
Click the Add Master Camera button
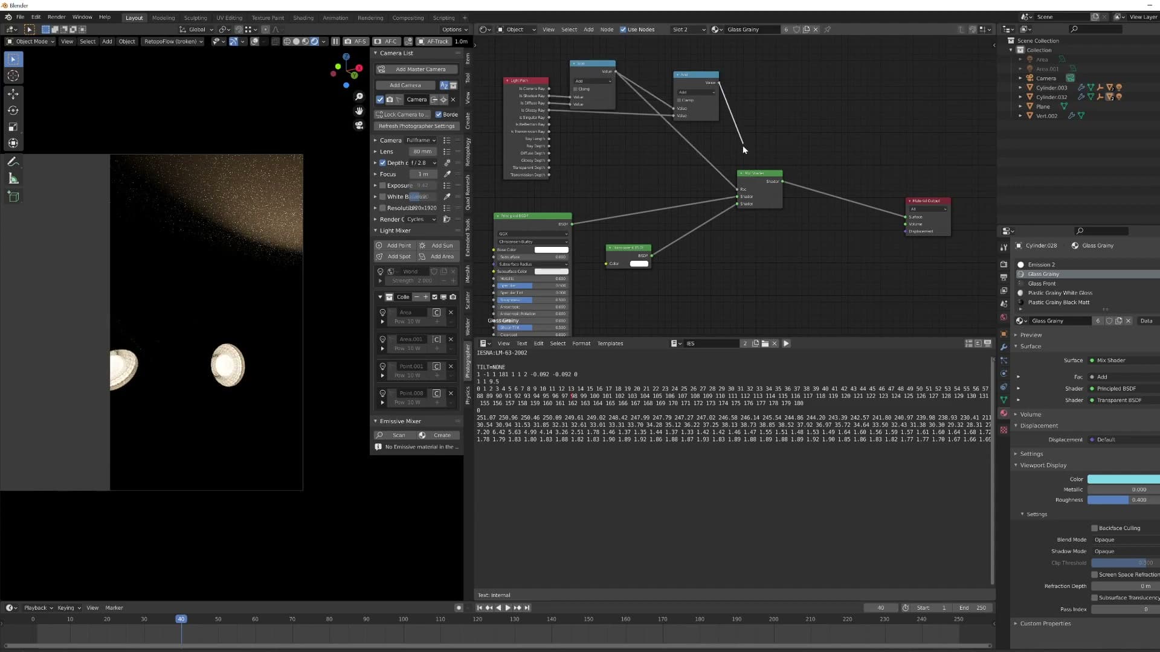(x=416, y=69)
